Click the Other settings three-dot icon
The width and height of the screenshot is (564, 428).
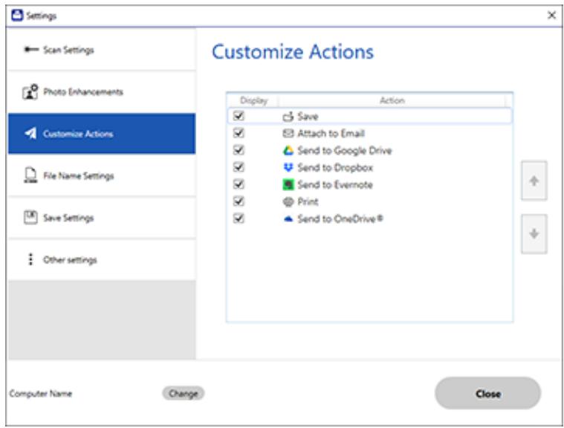[x=30, y=259]
